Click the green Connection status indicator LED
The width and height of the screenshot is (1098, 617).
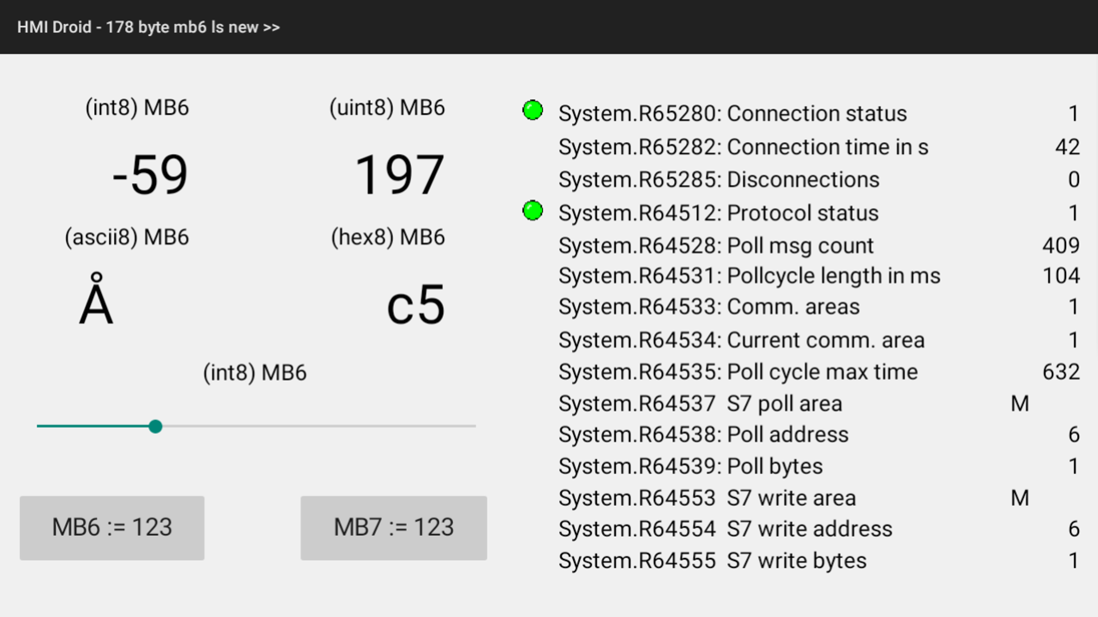532,110
